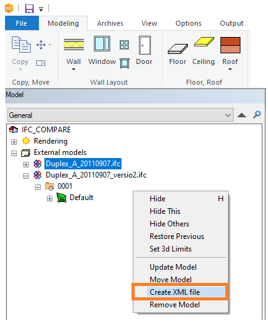The width and height of the screenshot is (268, 323).
Task: Click the Floor tool icon
Action: 178,49
